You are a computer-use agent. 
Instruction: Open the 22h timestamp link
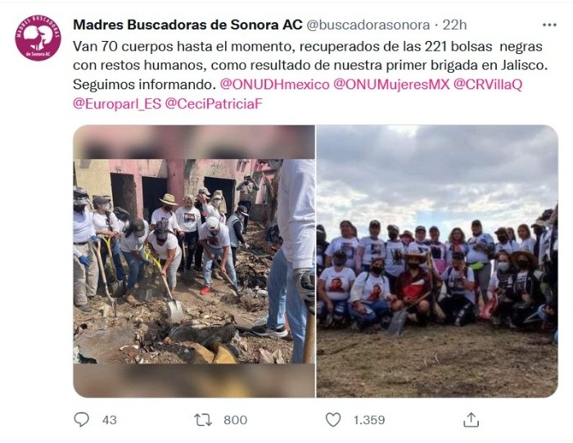454,25
